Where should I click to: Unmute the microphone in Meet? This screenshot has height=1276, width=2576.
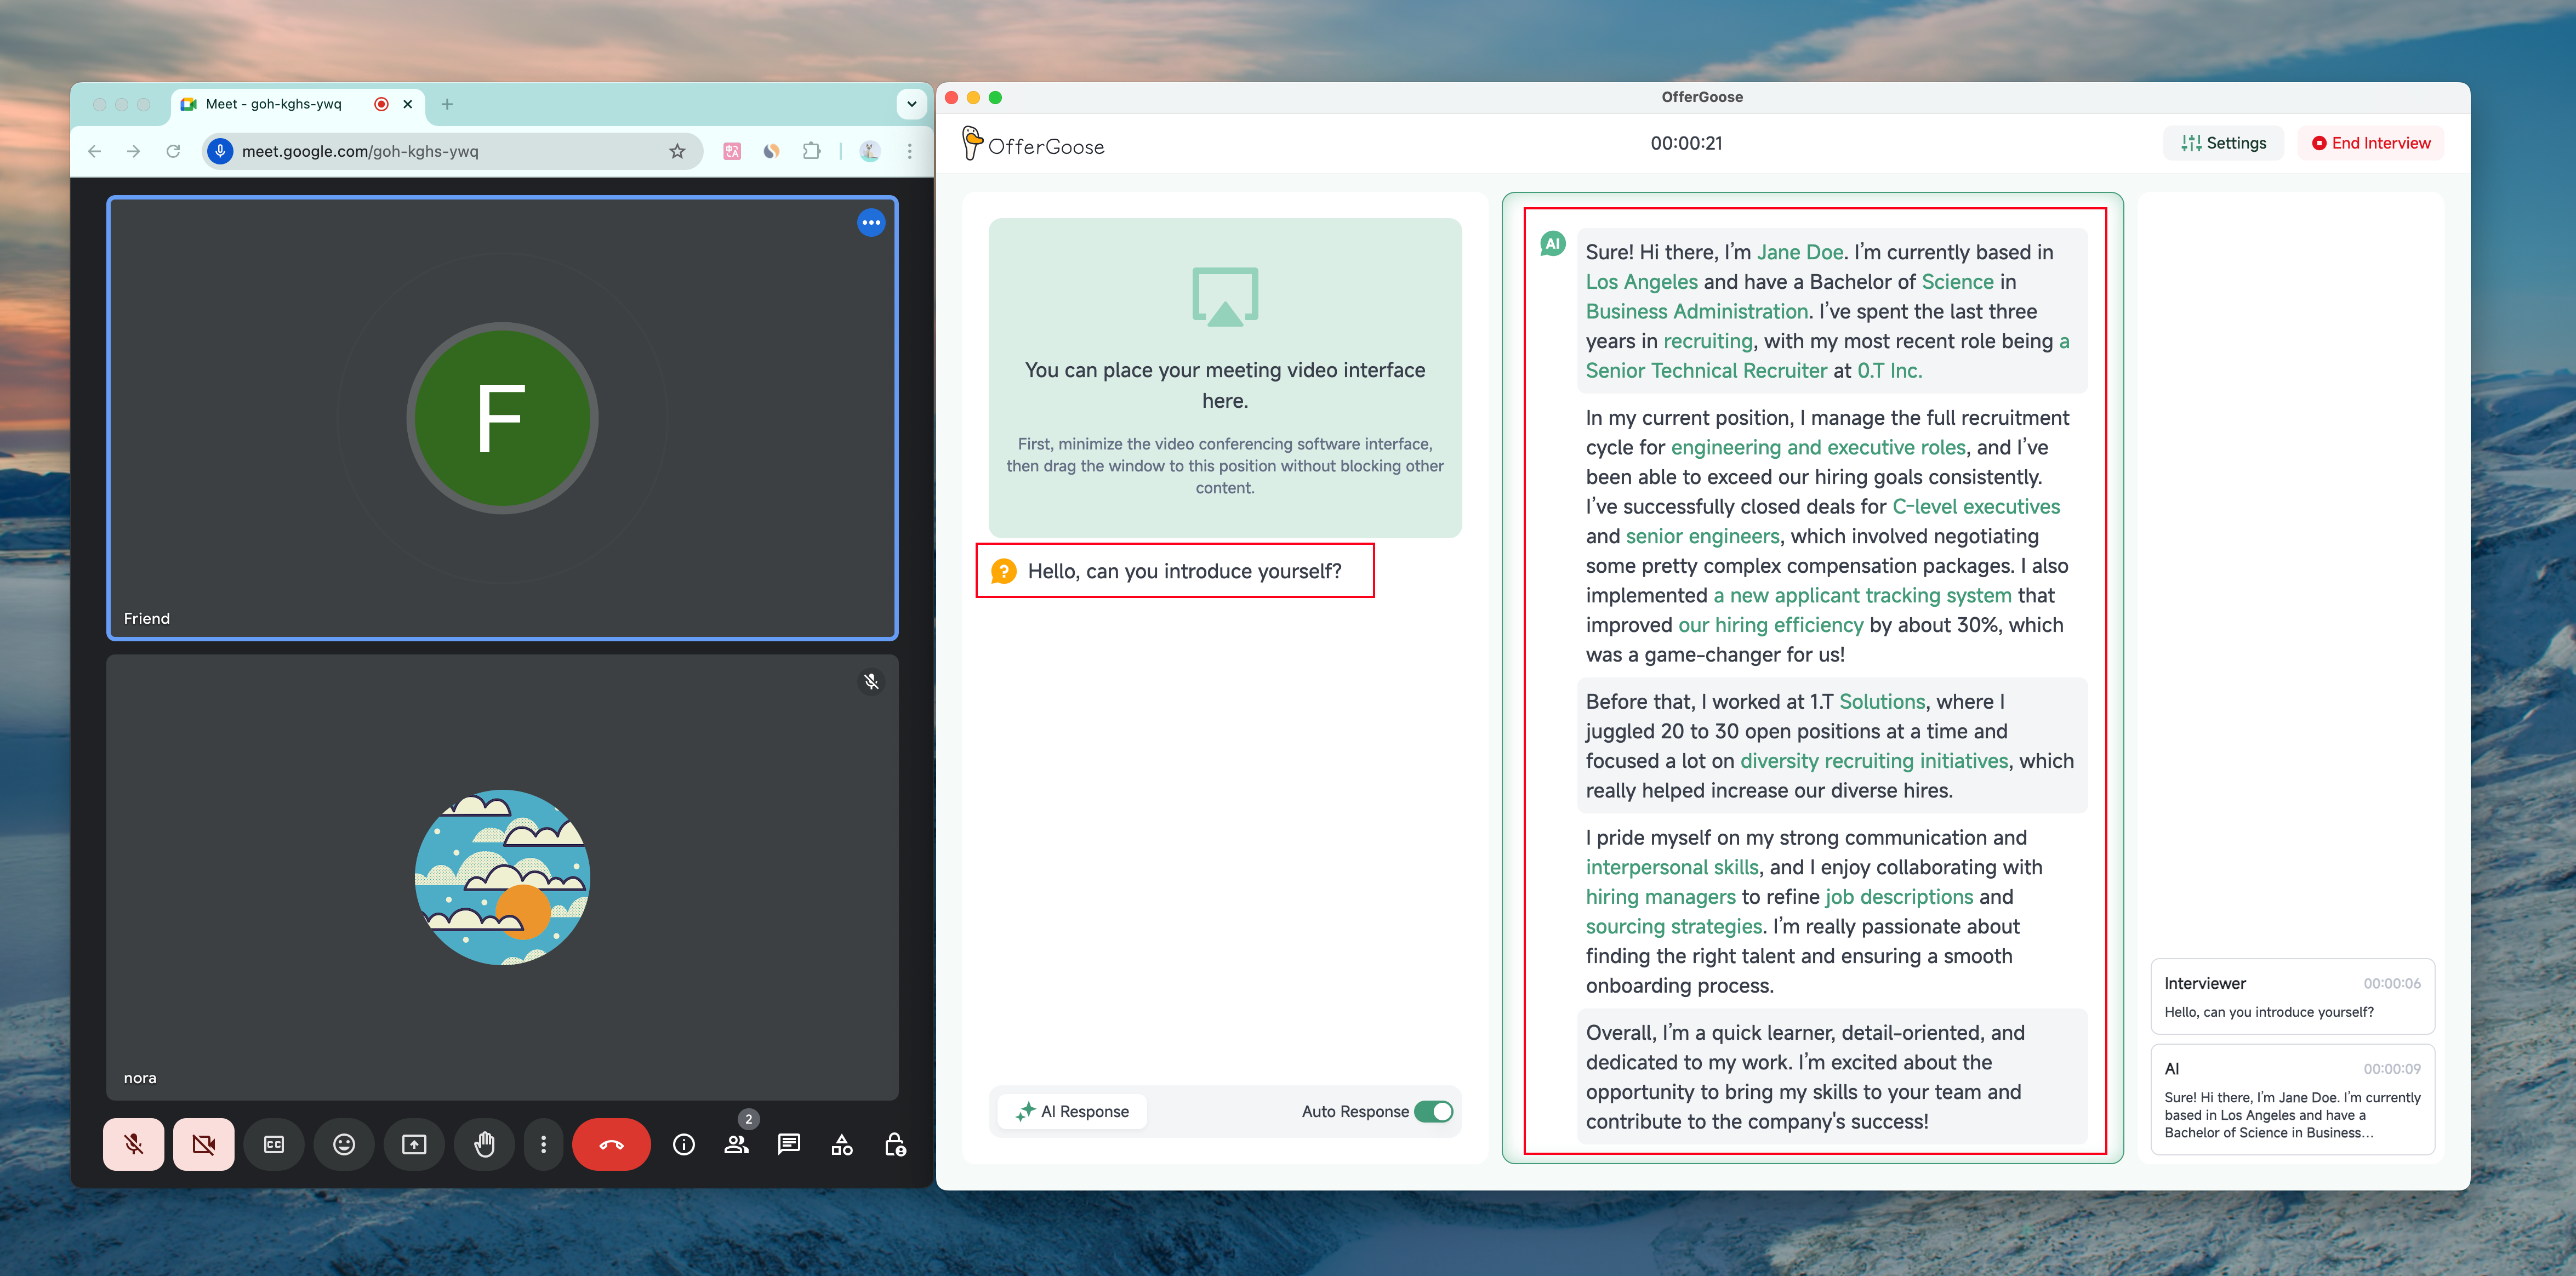[133, 1144]
